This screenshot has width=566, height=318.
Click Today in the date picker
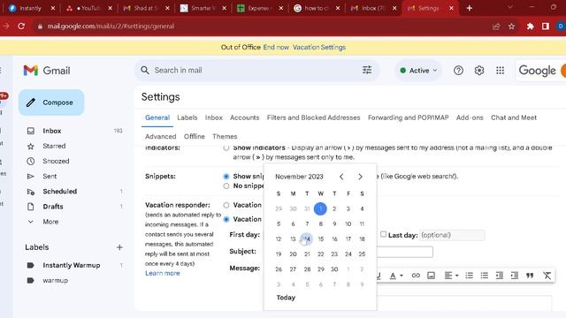pos(286,298)
